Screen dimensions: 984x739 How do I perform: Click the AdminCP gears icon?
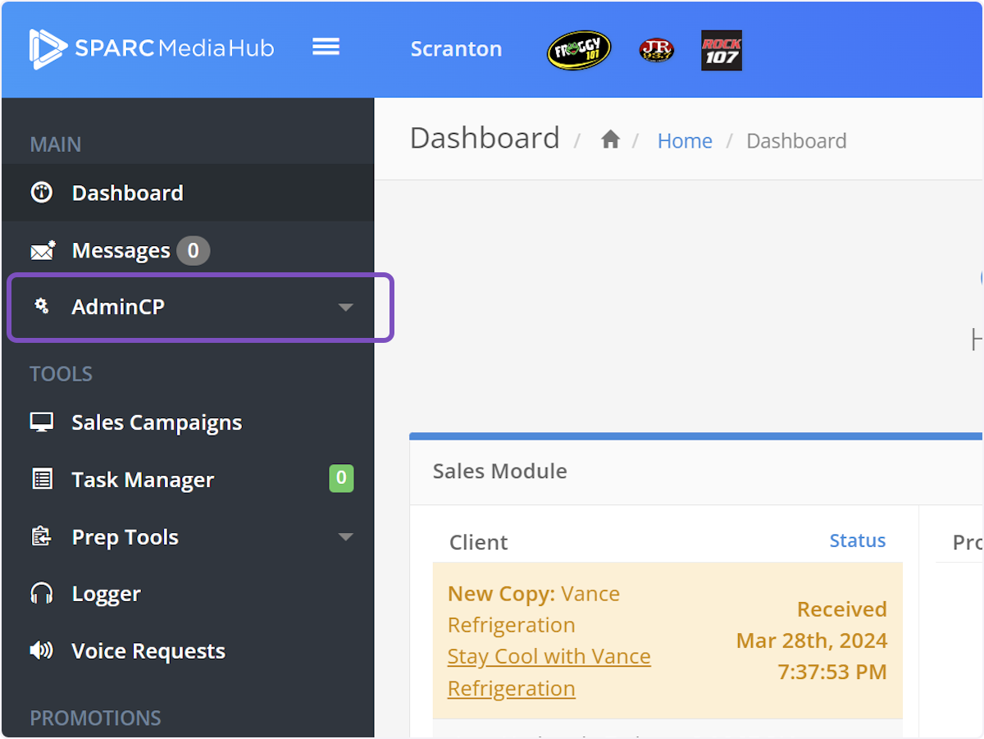click(41, 307)
